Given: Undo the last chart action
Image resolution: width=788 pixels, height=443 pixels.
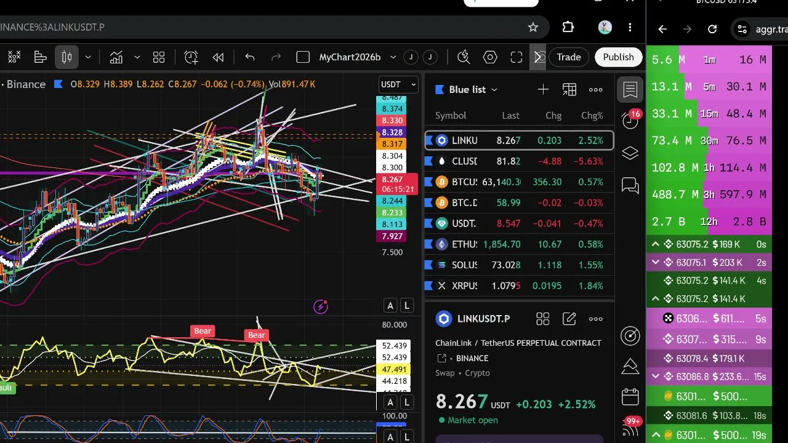Looking at the screenshot, I should pos(249,57).
